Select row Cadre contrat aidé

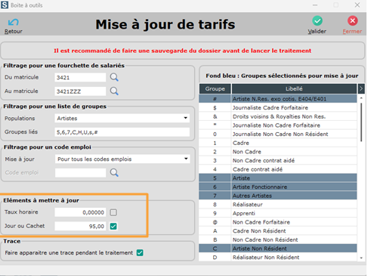278,169
